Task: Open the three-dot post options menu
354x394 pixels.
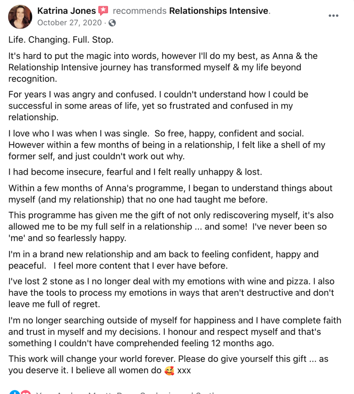Action: click(x=333, y=15)
